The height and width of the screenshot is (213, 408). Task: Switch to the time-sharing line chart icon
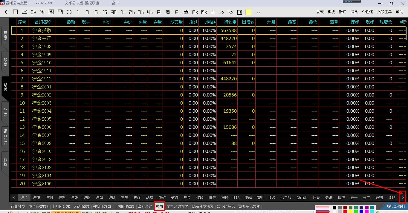coord(25,12)
